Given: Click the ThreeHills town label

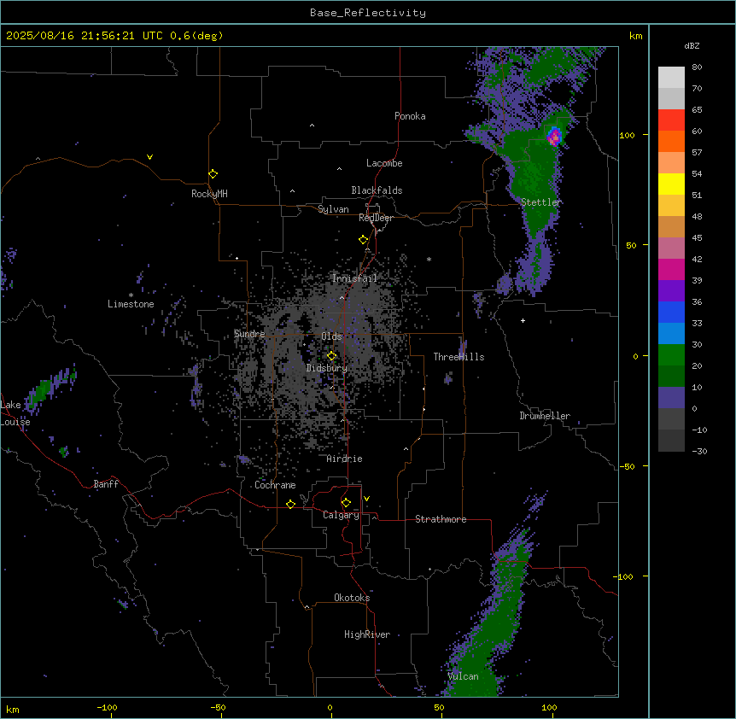Looking at the screenshot, I should coord(459,357).
